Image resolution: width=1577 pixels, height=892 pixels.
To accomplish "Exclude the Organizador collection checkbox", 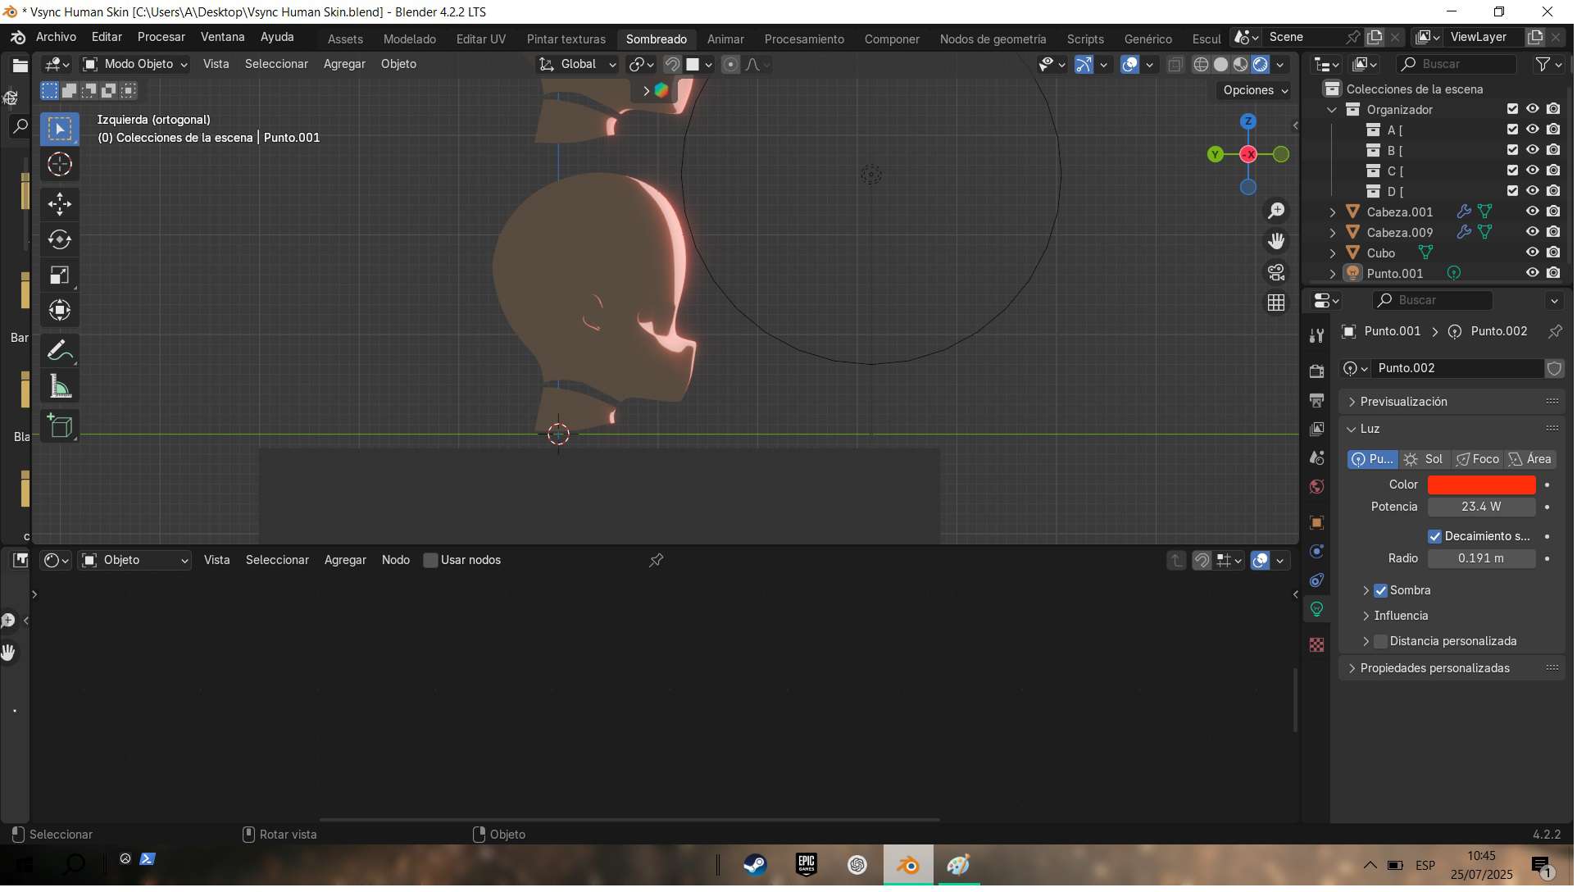I will tap(1515, 110).
